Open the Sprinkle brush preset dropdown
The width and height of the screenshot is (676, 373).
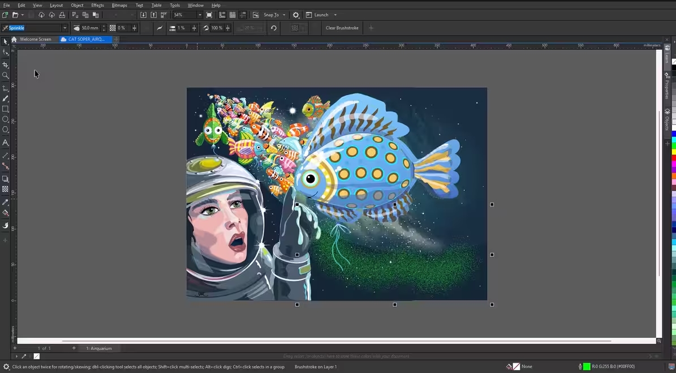pos(64,28)
